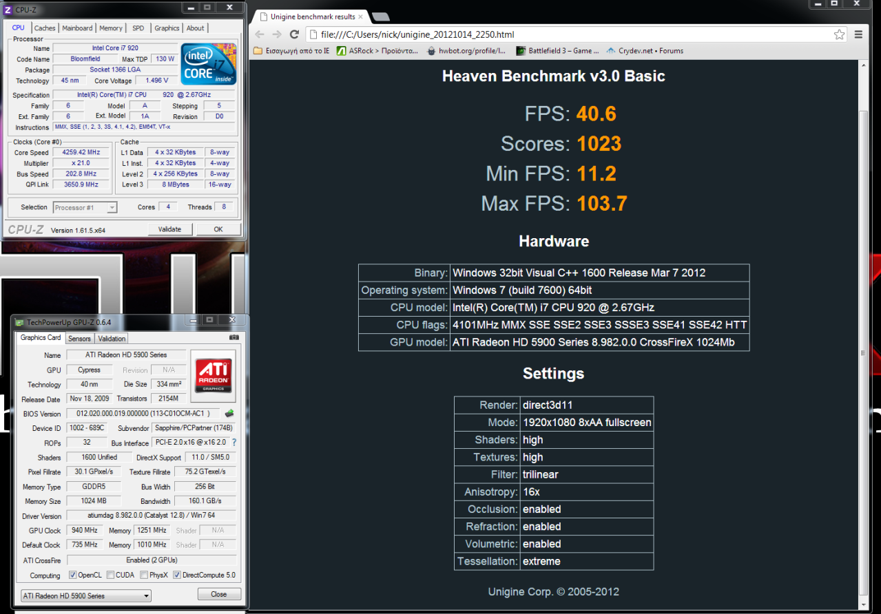
Task: Go back in Chrome
Action: tap(260, 34)
